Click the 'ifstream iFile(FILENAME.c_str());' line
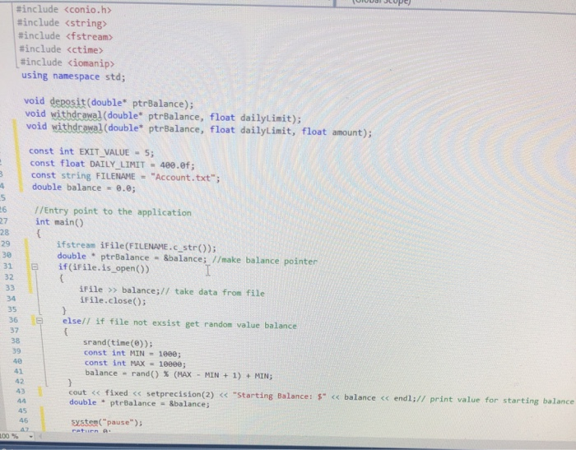The height and width of the screenshot is (450, 576). pyautogui.click(x=137, y=246)
